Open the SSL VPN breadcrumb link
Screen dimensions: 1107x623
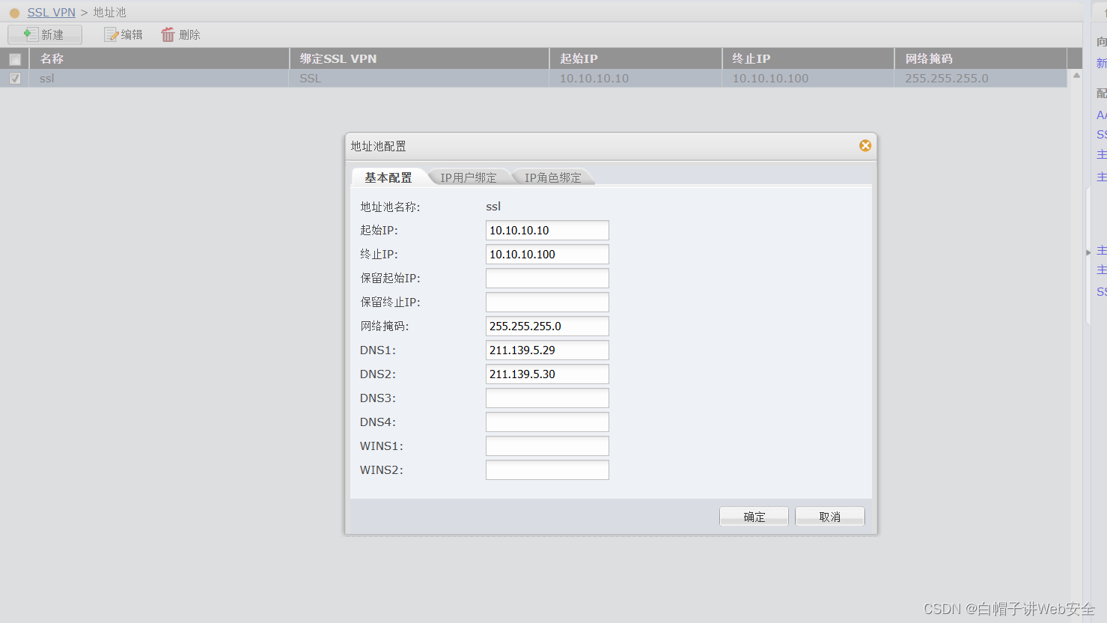click(x=51, y=13)
